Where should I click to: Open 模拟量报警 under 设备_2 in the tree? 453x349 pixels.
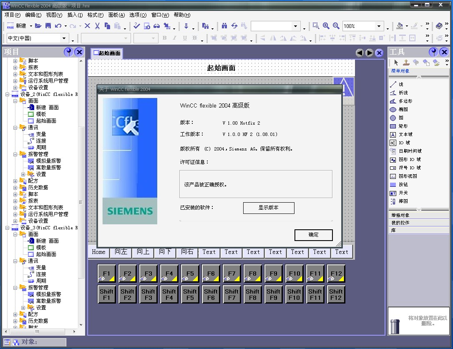click(x=48, y=161)
